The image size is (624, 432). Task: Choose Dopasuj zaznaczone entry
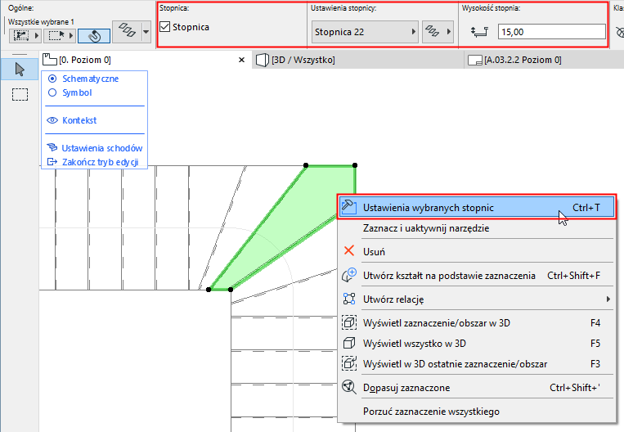point(477,387)
